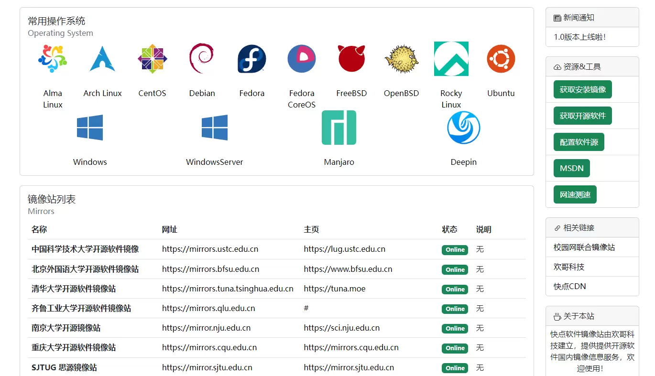The height and width of the screenshot is (376, 655).
Task: Visit the SJTUG homepage link in 主页 column
Action: click(x=349, y=367)
